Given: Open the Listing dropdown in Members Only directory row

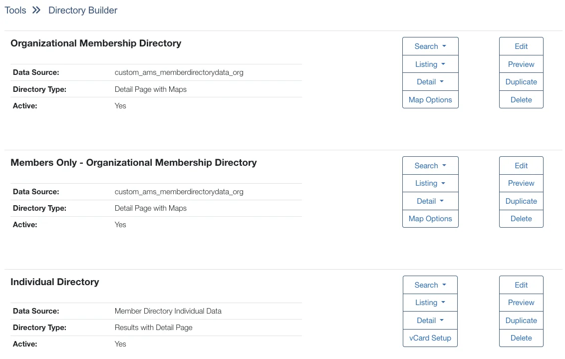Looking at the screenshot, I should tap(430, 183).
